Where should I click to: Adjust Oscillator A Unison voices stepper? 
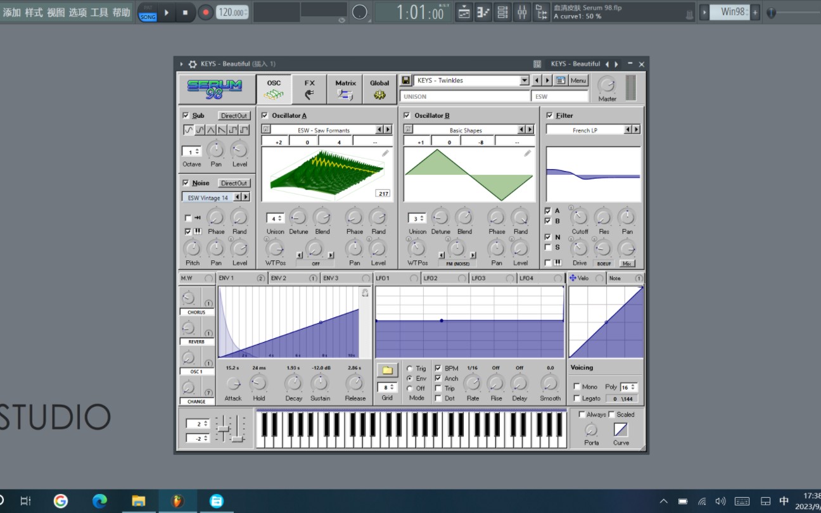[x=276, y=218]
